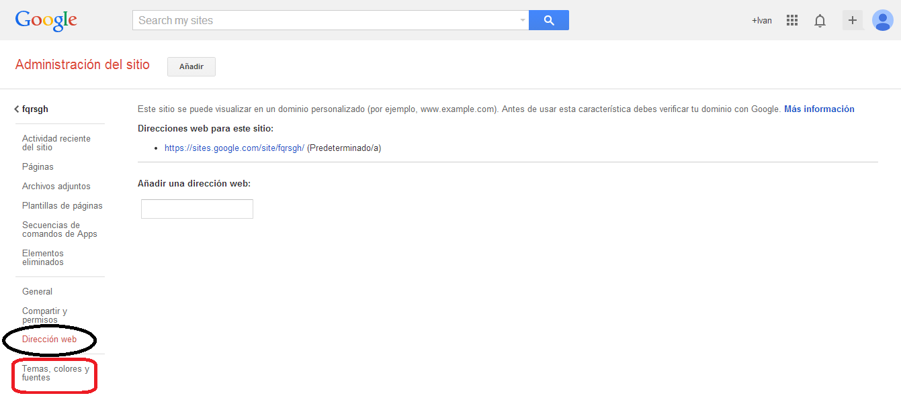Open Compartir y permisos settings
The width and height of the screenshot is (901, 414).
[x=44, y=315]
